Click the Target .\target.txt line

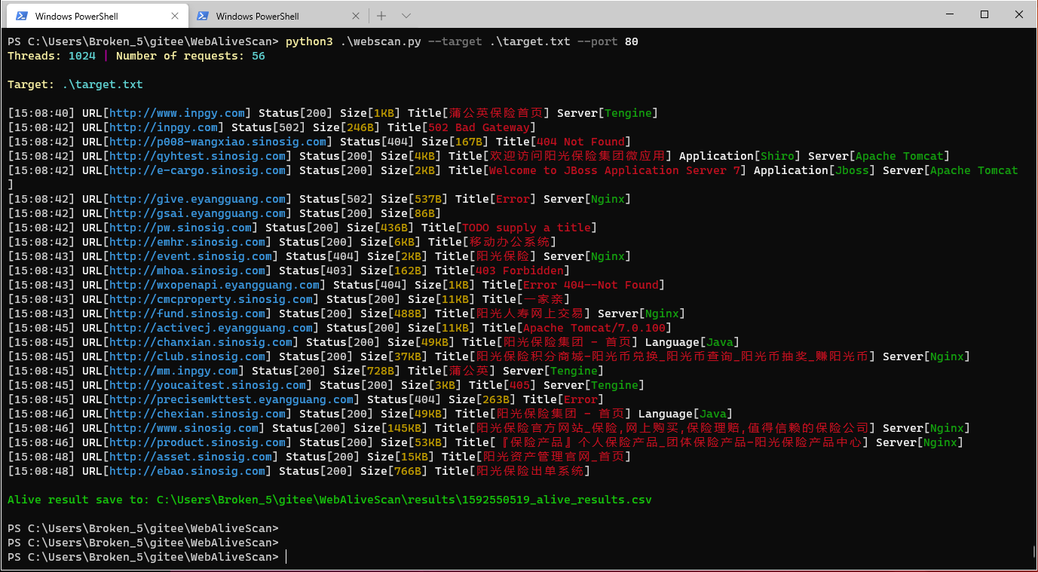tap(75, 84)
